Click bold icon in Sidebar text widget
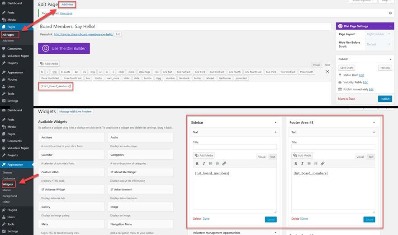Viewport: 398px width, 235px height. tap(197, 164)
